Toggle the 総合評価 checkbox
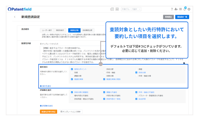The width and height of the screenshot is (199, 121). pyautogui.click(x=136, y=99)
